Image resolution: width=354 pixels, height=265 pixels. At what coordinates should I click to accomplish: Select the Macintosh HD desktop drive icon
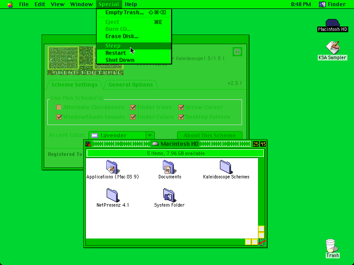pyautogui.click(x=332, y=23)
